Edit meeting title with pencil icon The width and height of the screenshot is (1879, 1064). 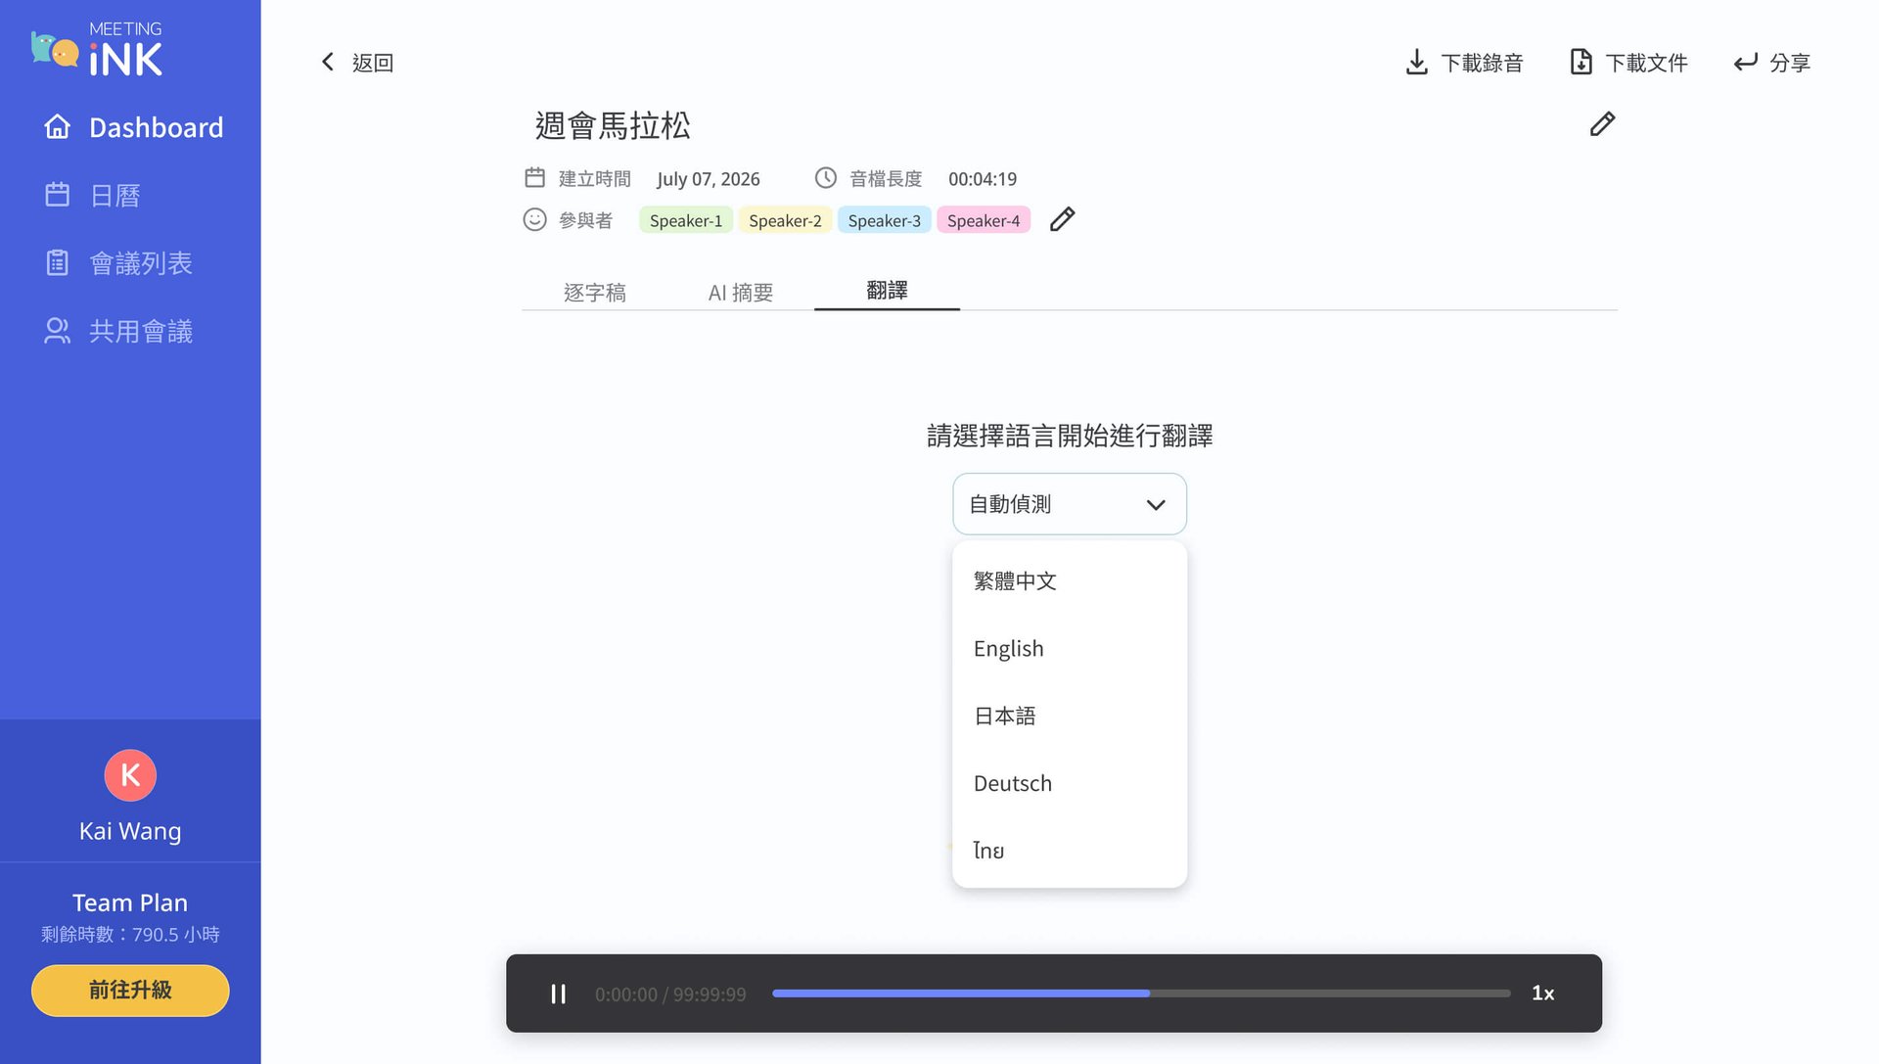tap(1602, 124)
